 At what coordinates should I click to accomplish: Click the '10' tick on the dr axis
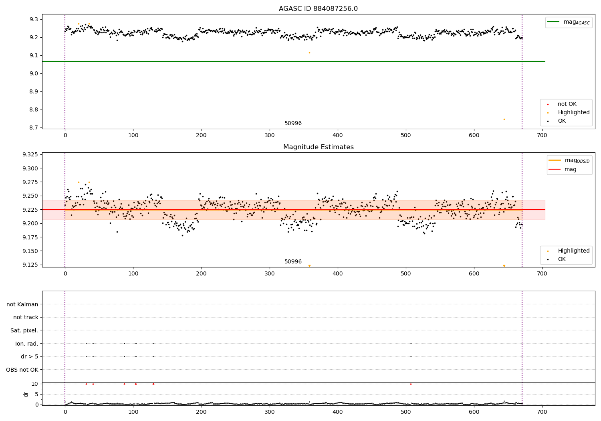click(34, 384)
